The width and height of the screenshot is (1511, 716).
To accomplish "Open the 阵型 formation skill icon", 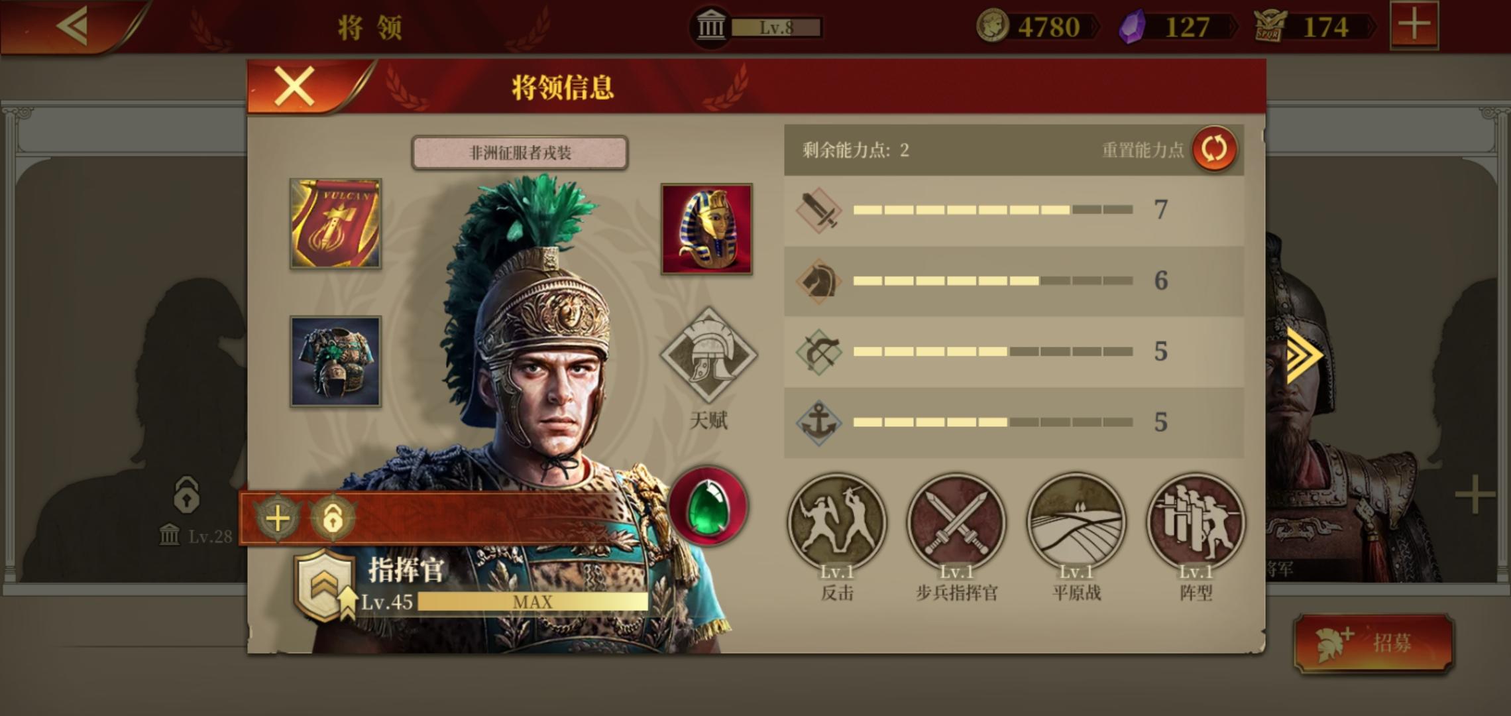I will [x=1196, y=522].
